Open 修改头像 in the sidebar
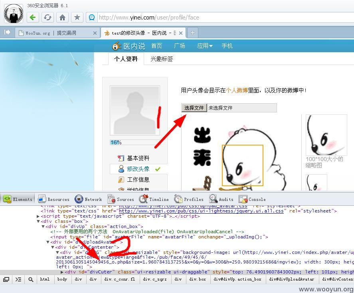The image size is (354, 293). [138, 169]
